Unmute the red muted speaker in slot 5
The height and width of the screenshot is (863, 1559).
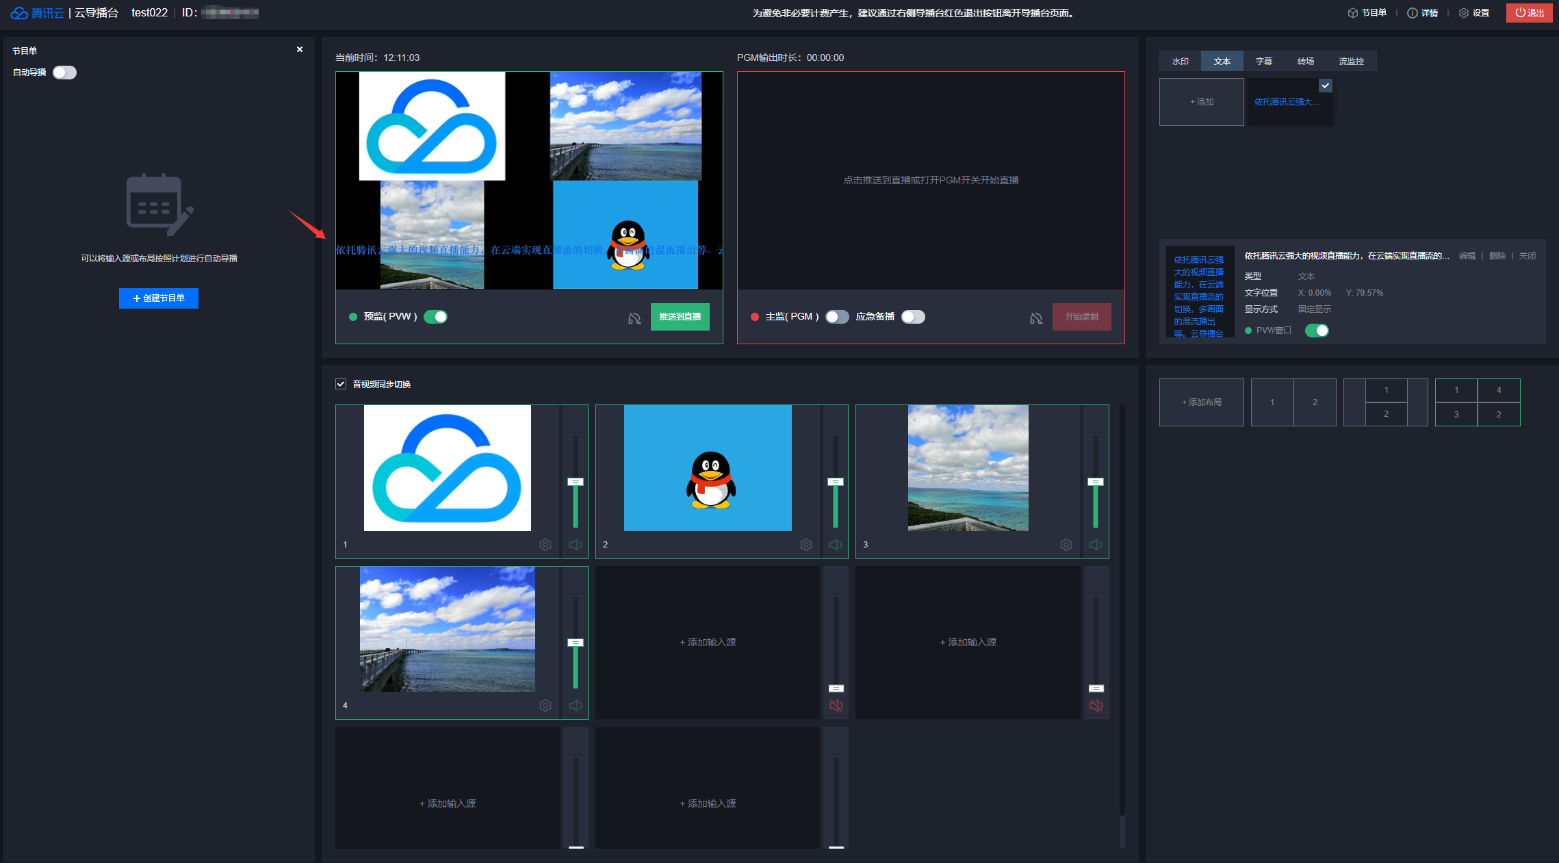836,706
